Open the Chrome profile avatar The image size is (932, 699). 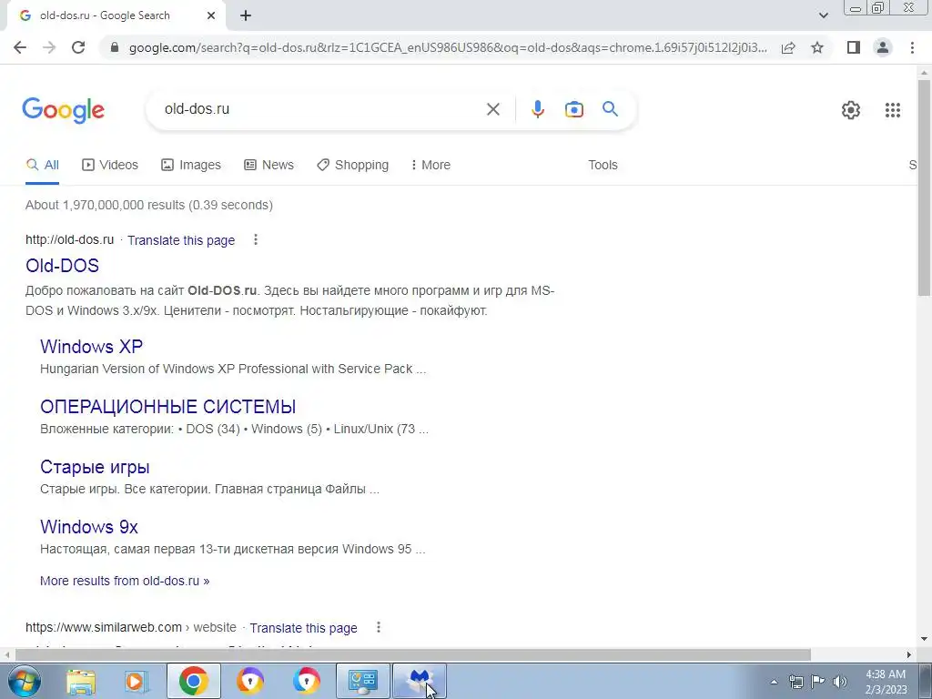click(x=883, y=47)
